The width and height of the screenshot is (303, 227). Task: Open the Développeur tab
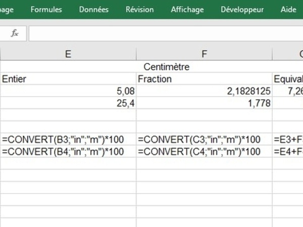pyautogui.click(x=242, y=10)
